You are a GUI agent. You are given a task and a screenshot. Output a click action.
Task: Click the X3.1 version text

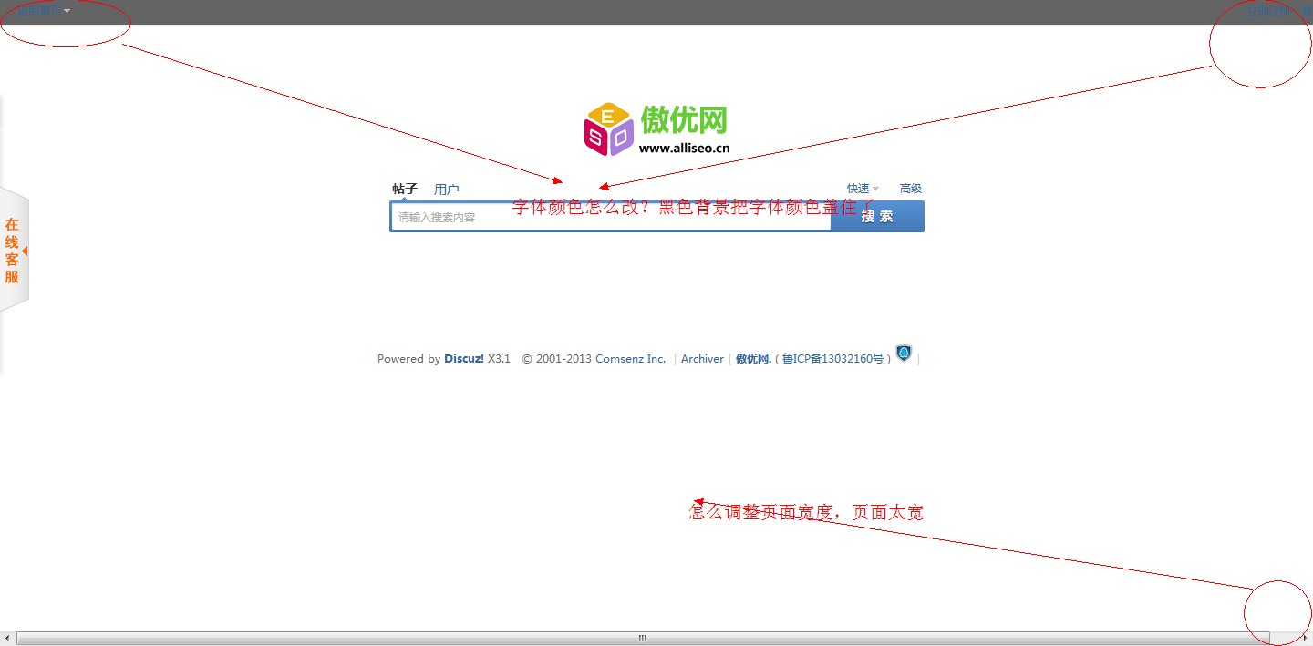point(499,359)
